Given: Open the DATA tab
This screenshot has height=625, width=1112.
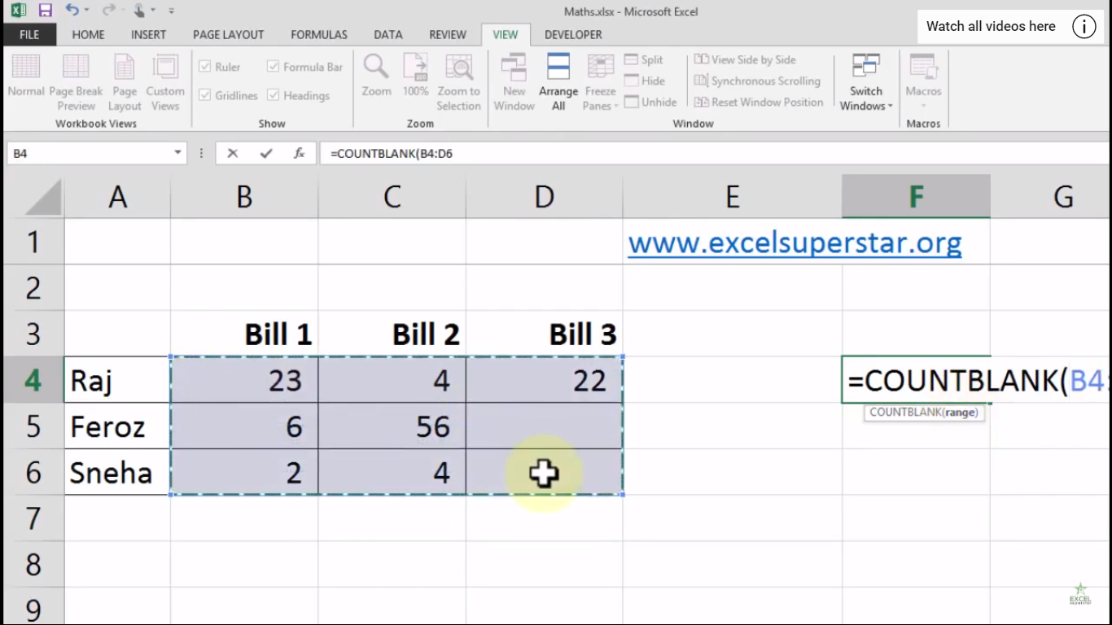Looking at the screenshot, I should coord(388,35).
